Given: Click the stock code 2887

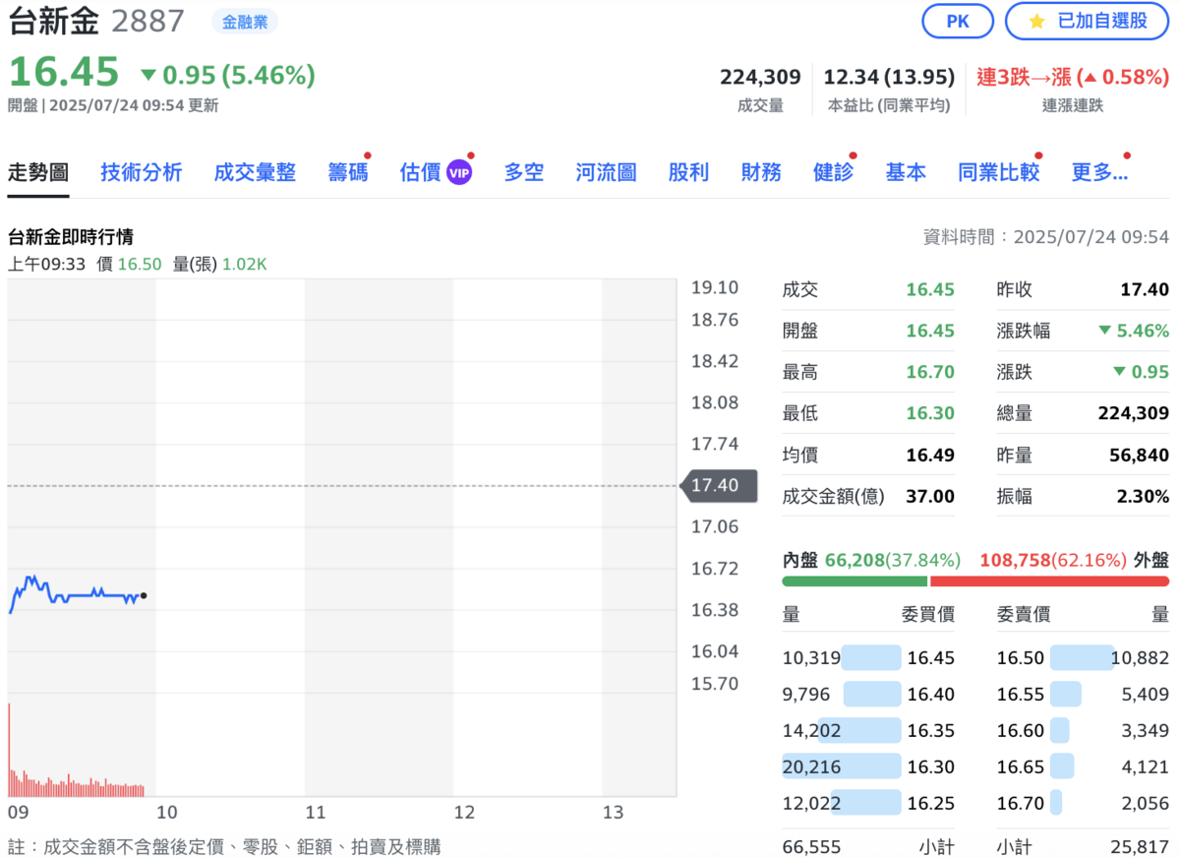Looking at the screenshot, I should point(147,21).
